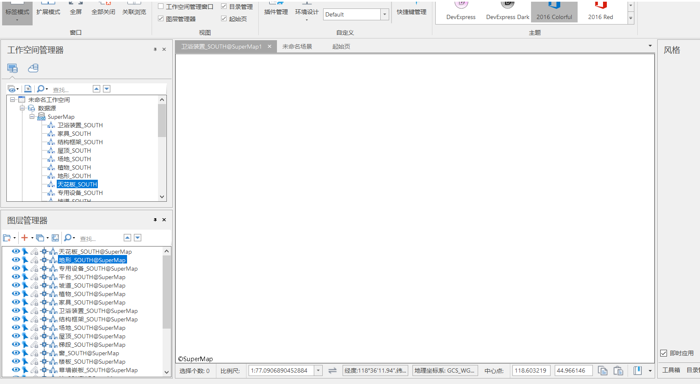
Task: Collapse 数据源 tree node
Action: pos(22,108)
